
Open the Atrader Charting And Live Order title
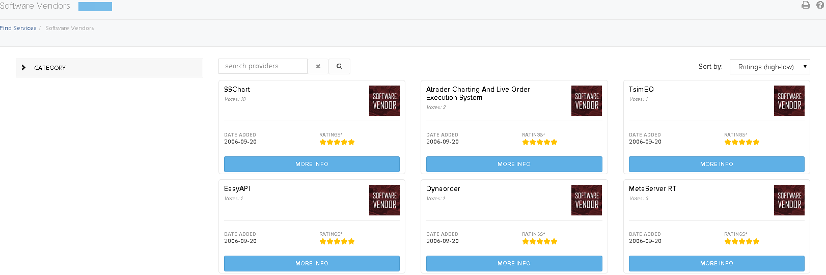click(478, 93)
